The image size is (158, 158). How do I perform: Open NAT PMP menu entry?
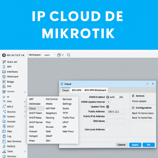point(51,108)
